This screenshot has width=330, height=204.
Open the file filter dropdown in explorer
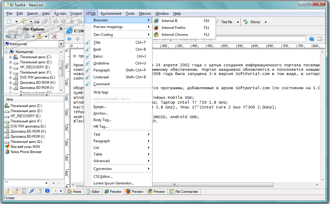click(x=46, y=183)
